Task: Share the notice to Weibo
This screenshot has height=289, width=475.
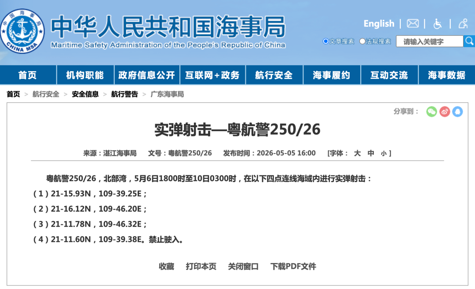Action: 445,111
